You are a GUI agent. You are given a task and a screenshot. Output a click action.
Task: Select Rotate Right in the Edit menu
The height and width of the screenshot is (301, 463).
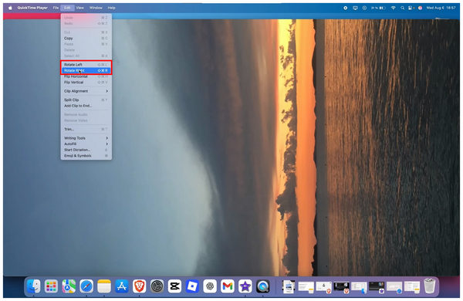[86, 70]
